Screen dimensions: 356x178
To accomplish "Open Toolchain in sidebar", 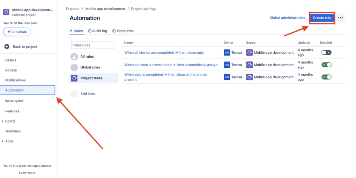I will click(x=13, y=131).
